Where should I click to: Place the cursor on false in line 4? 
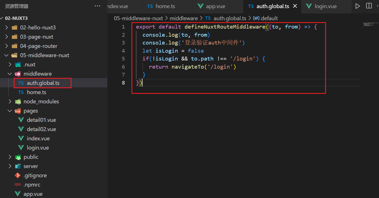tap(196, 51)
